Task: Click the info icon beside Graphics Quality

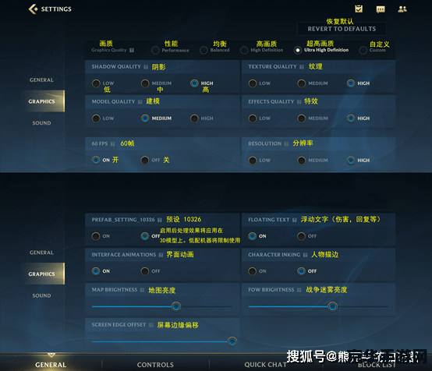Action: [132, 50]
